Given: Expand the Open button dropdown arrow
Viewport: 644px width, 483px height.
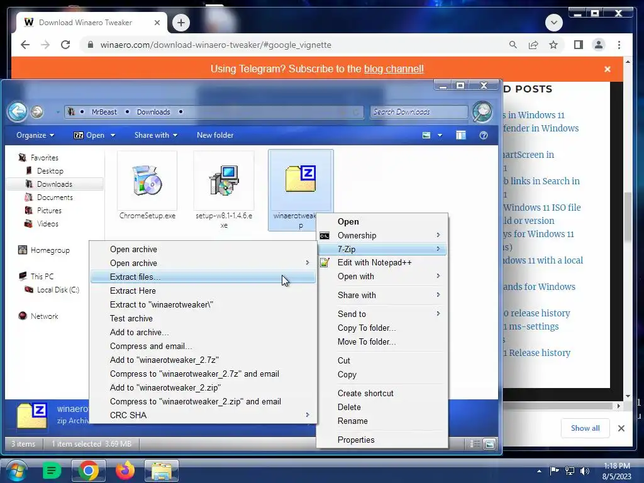Looking at the screenshot, I should click(113, 135).
